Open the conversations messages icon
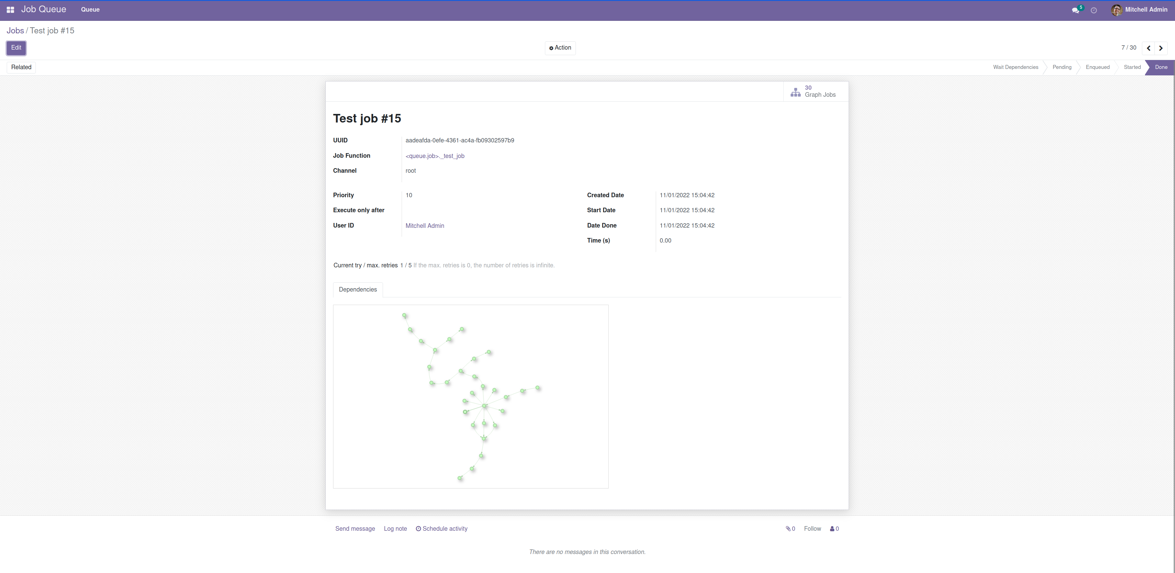Screen dimensions: 1175x573 click(1075, 10)
